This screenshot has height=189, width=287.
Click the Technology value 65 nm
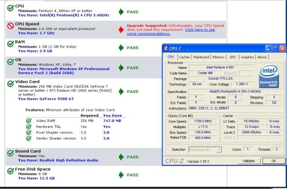point(197,84)
